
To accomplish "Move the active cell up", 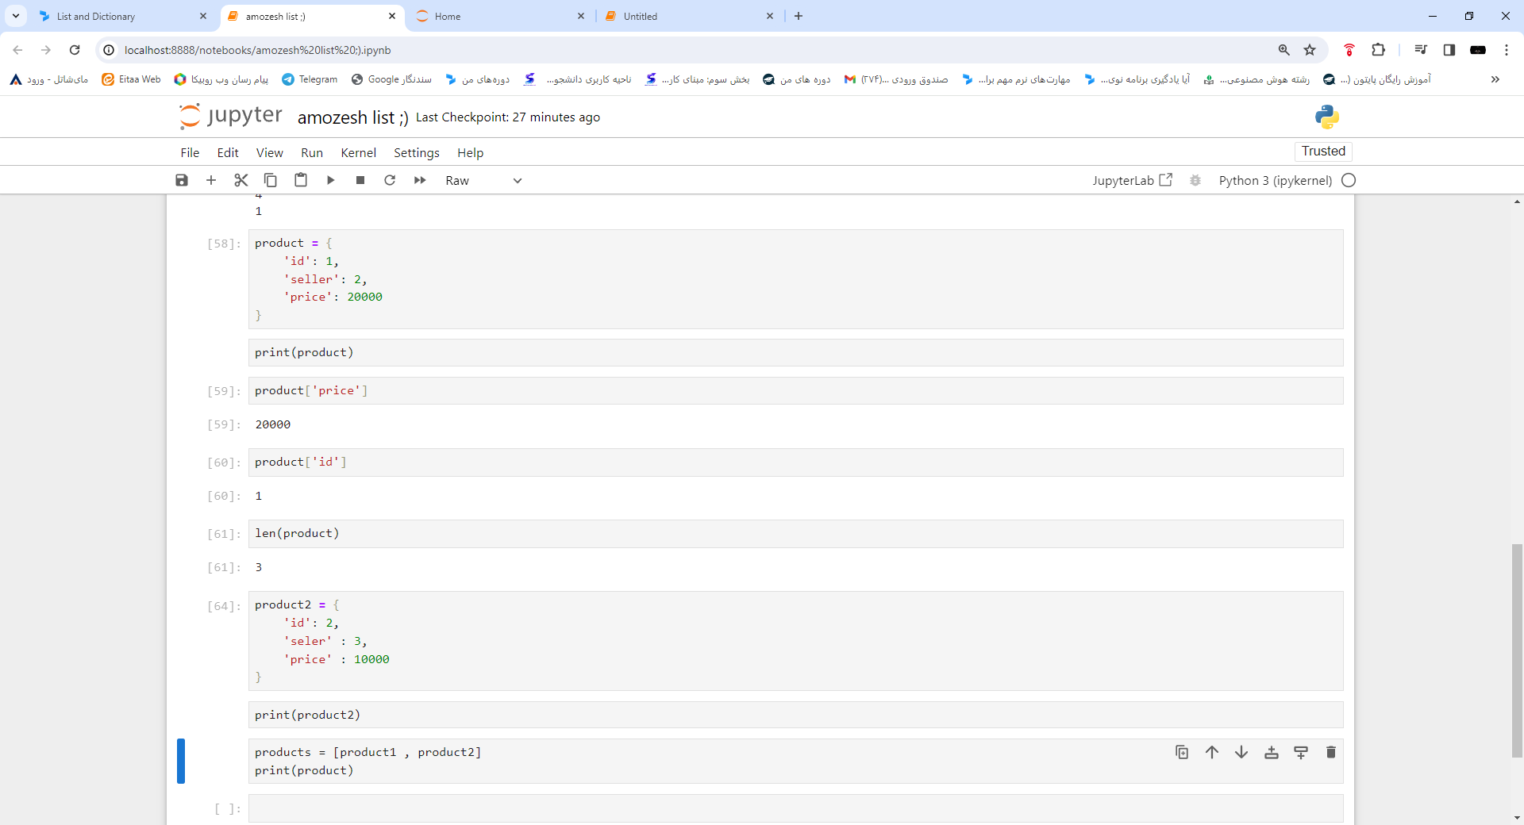I will pyautogui.click(x=1212, y=752).
